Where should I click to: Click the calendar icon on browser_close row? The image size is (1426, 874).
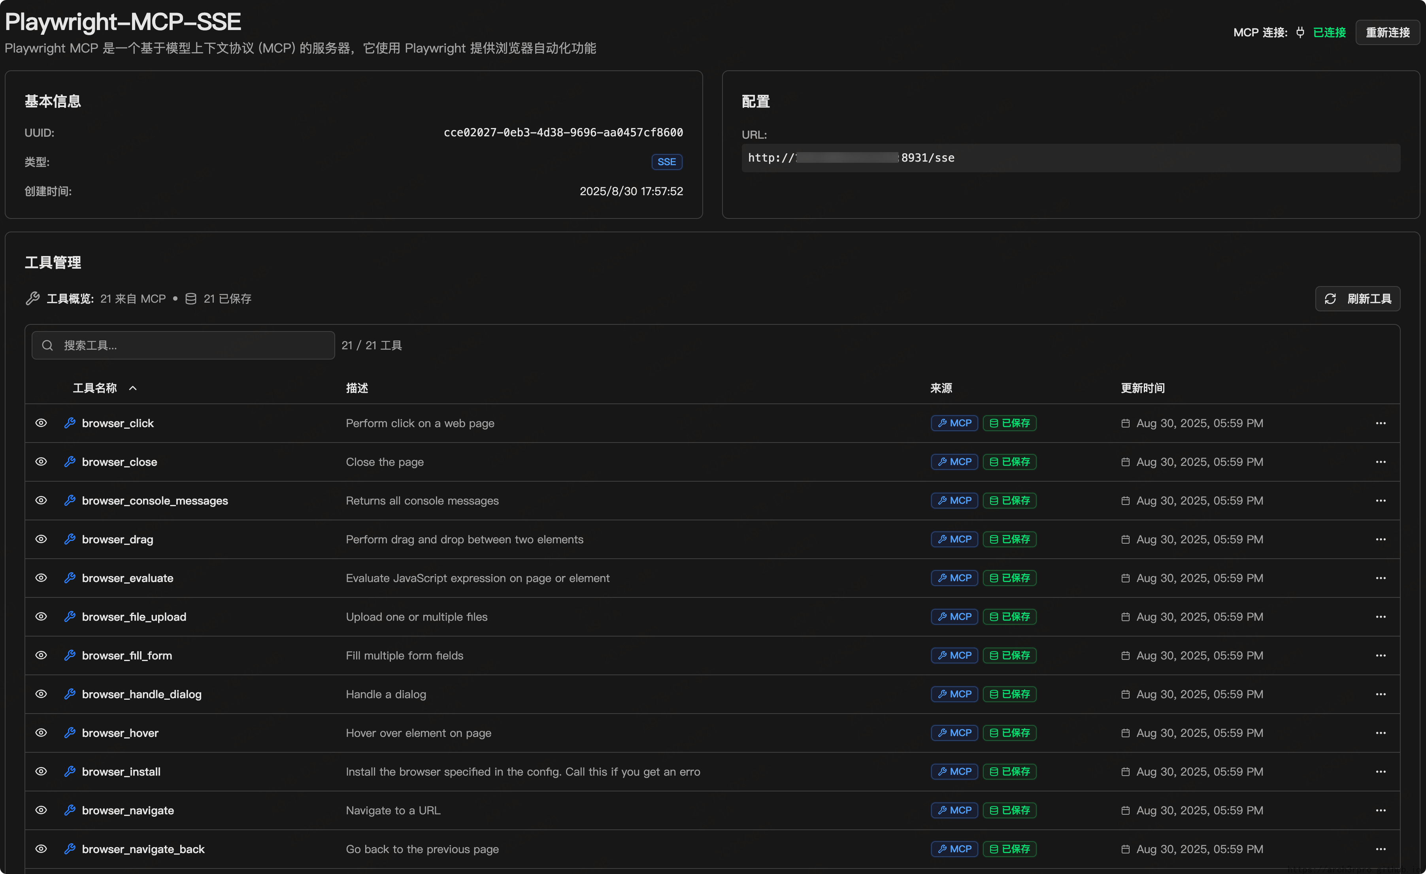pyautogui.click(x=1125, y=462)
